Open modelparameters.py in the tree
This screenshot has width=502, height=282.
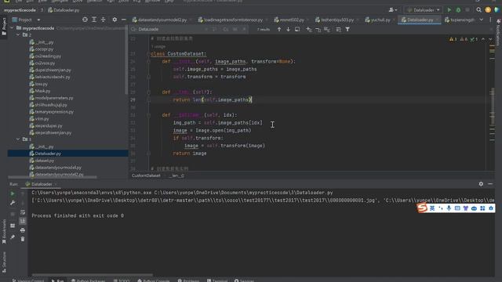(x=51, y=98)
